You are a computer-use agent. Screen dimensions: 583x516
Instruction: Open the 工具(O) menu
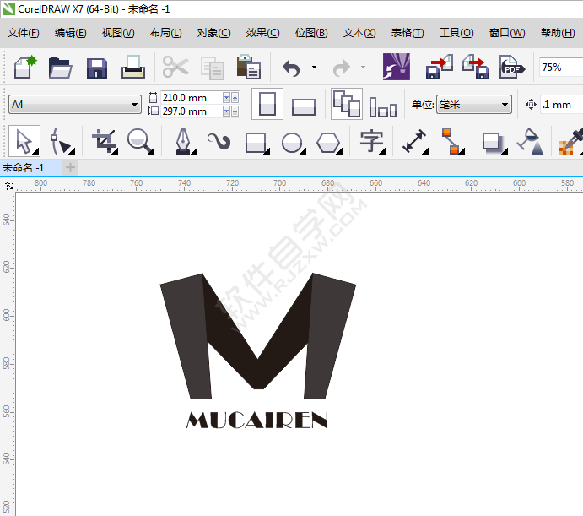tap(456, 33)
